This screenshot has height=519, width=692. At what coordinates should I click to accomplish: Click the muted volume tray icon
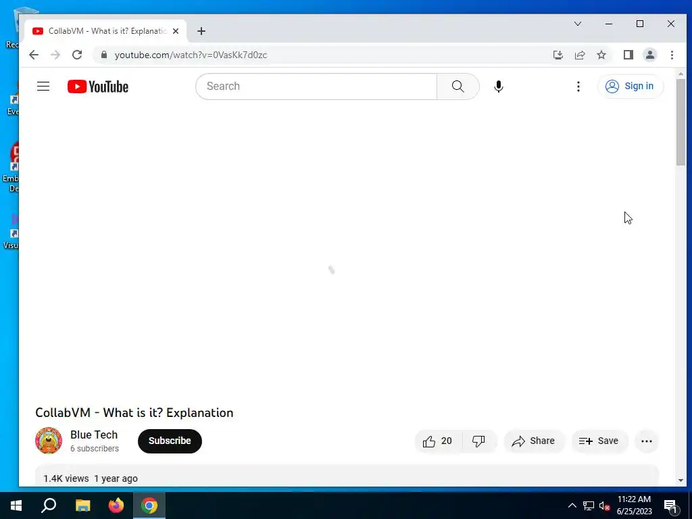coord(604,505)
